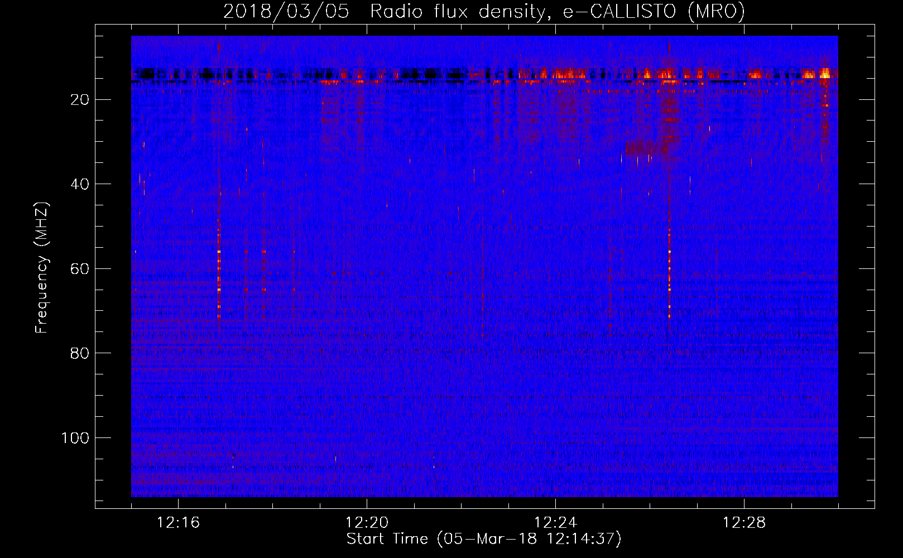Click the "Frequency (MHZ)" axis label
The width and height of the screenshot is (903, 558).
(x=42, y=268)
